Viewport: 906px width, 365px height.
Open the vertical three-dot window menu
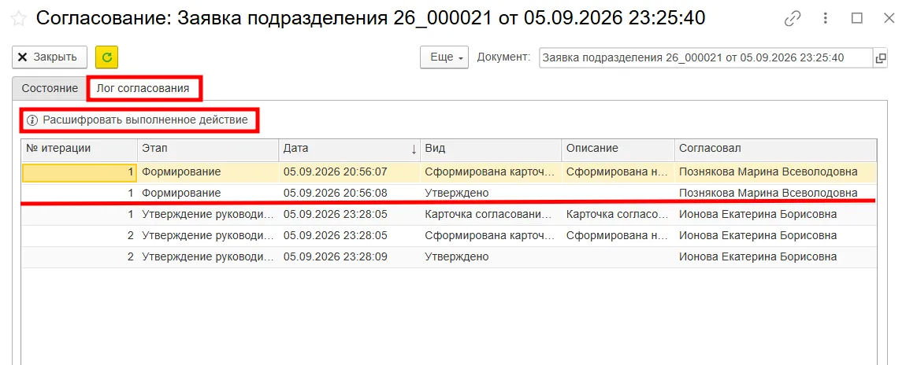click(826, 18)
